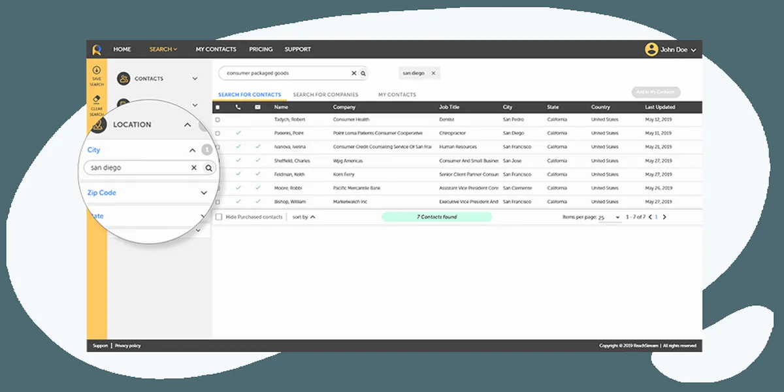This screenshot has width=784, height=392.
Task: Click the City filter count badge
Action: click(x=207, y=150)
